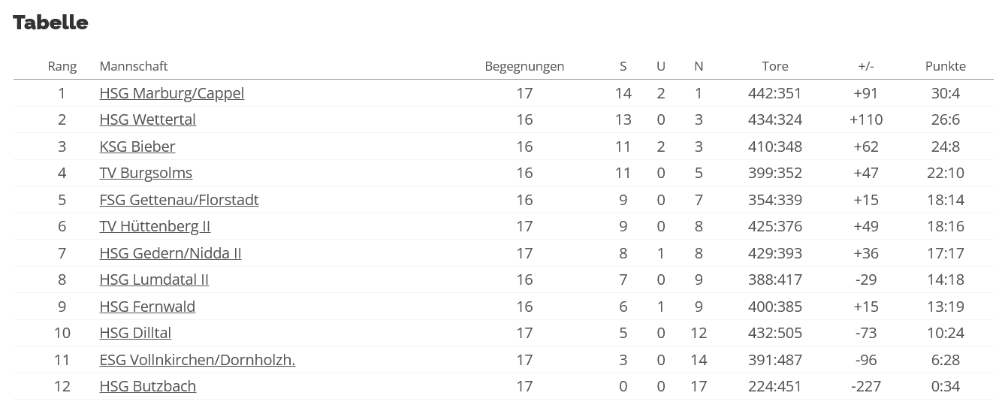Image resolution: width=1005 pixels, height=420 pixels.
Task: Click the +/- column header
Action: (866, 66)
